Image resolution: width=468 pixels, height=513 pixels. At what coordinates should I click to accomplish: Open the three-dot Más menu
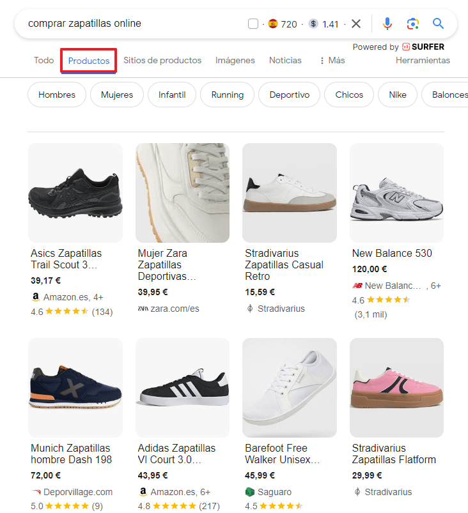[x=332, y=61]
